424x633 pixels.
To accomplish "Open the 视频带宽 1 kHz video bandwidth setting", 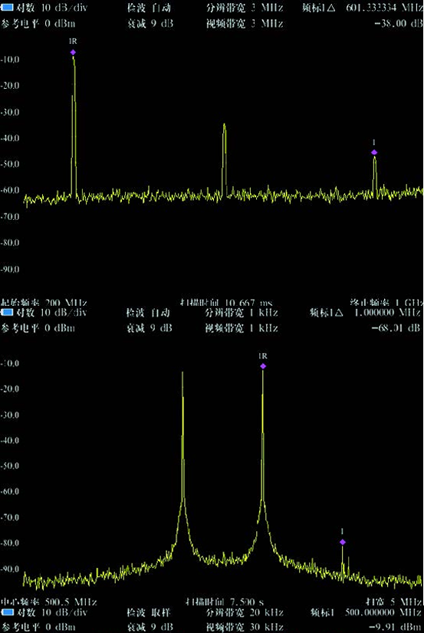I will (x=242, y=328).
